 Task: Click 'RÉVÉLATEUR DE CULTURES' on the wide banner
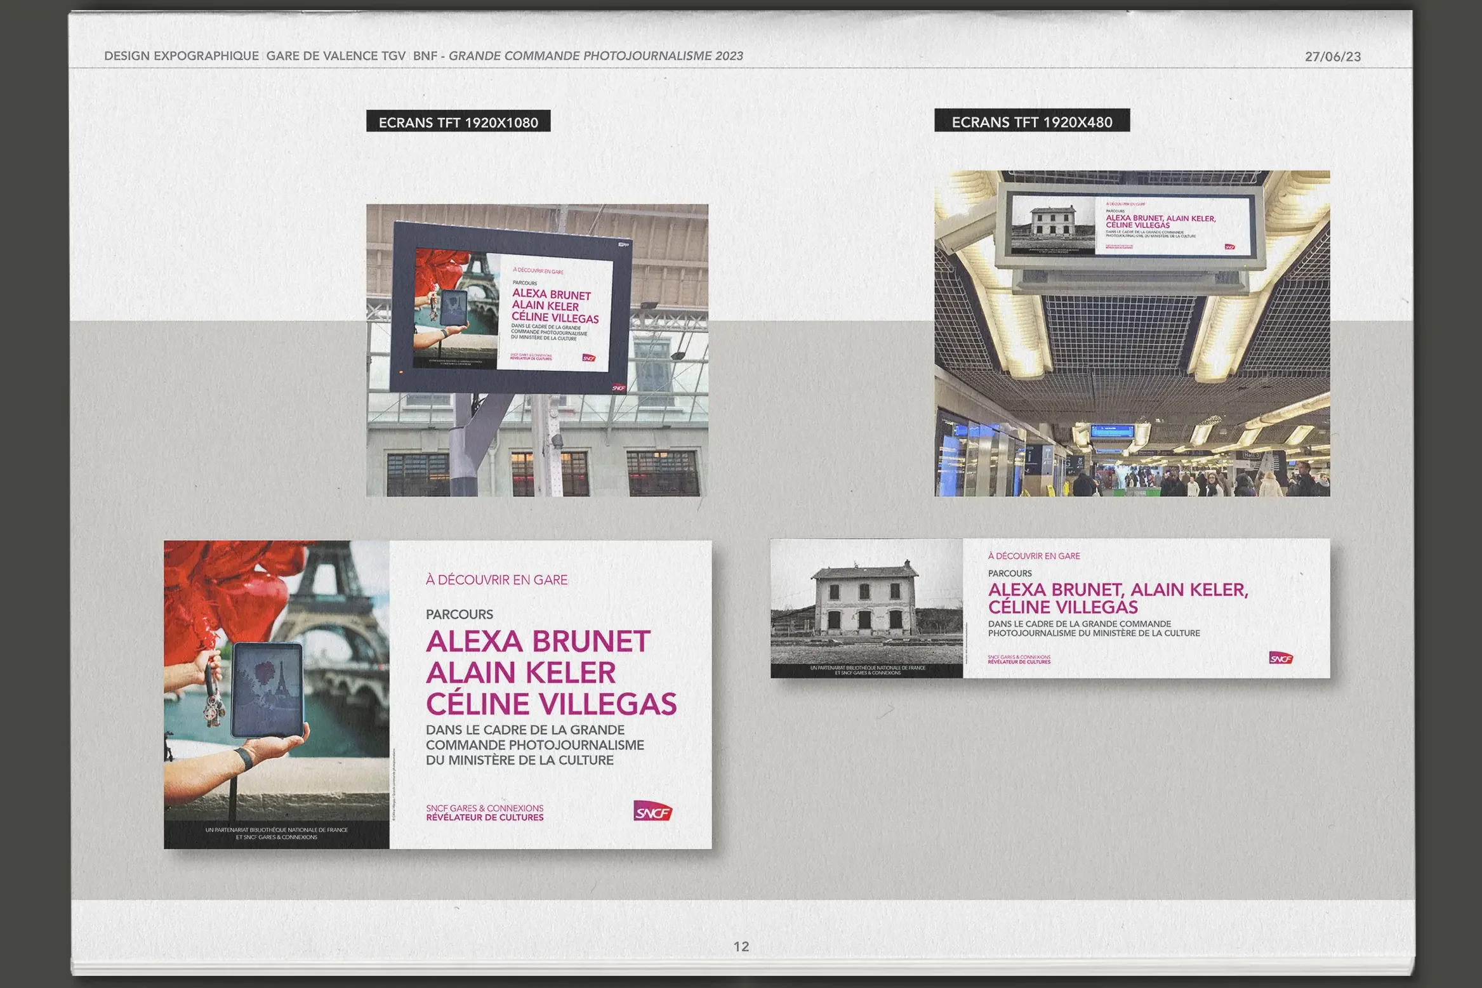(x=1019, y=662)
